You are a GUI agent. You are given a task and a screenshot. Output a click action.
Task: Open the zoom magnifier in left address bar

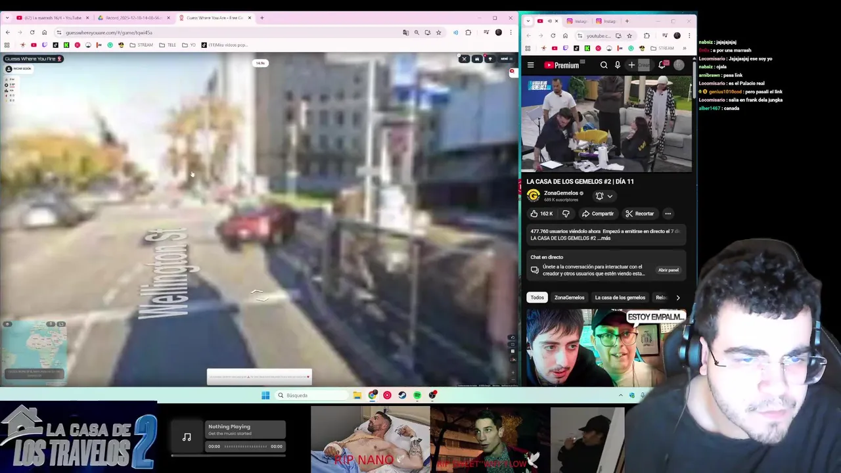tap(417, 32)
